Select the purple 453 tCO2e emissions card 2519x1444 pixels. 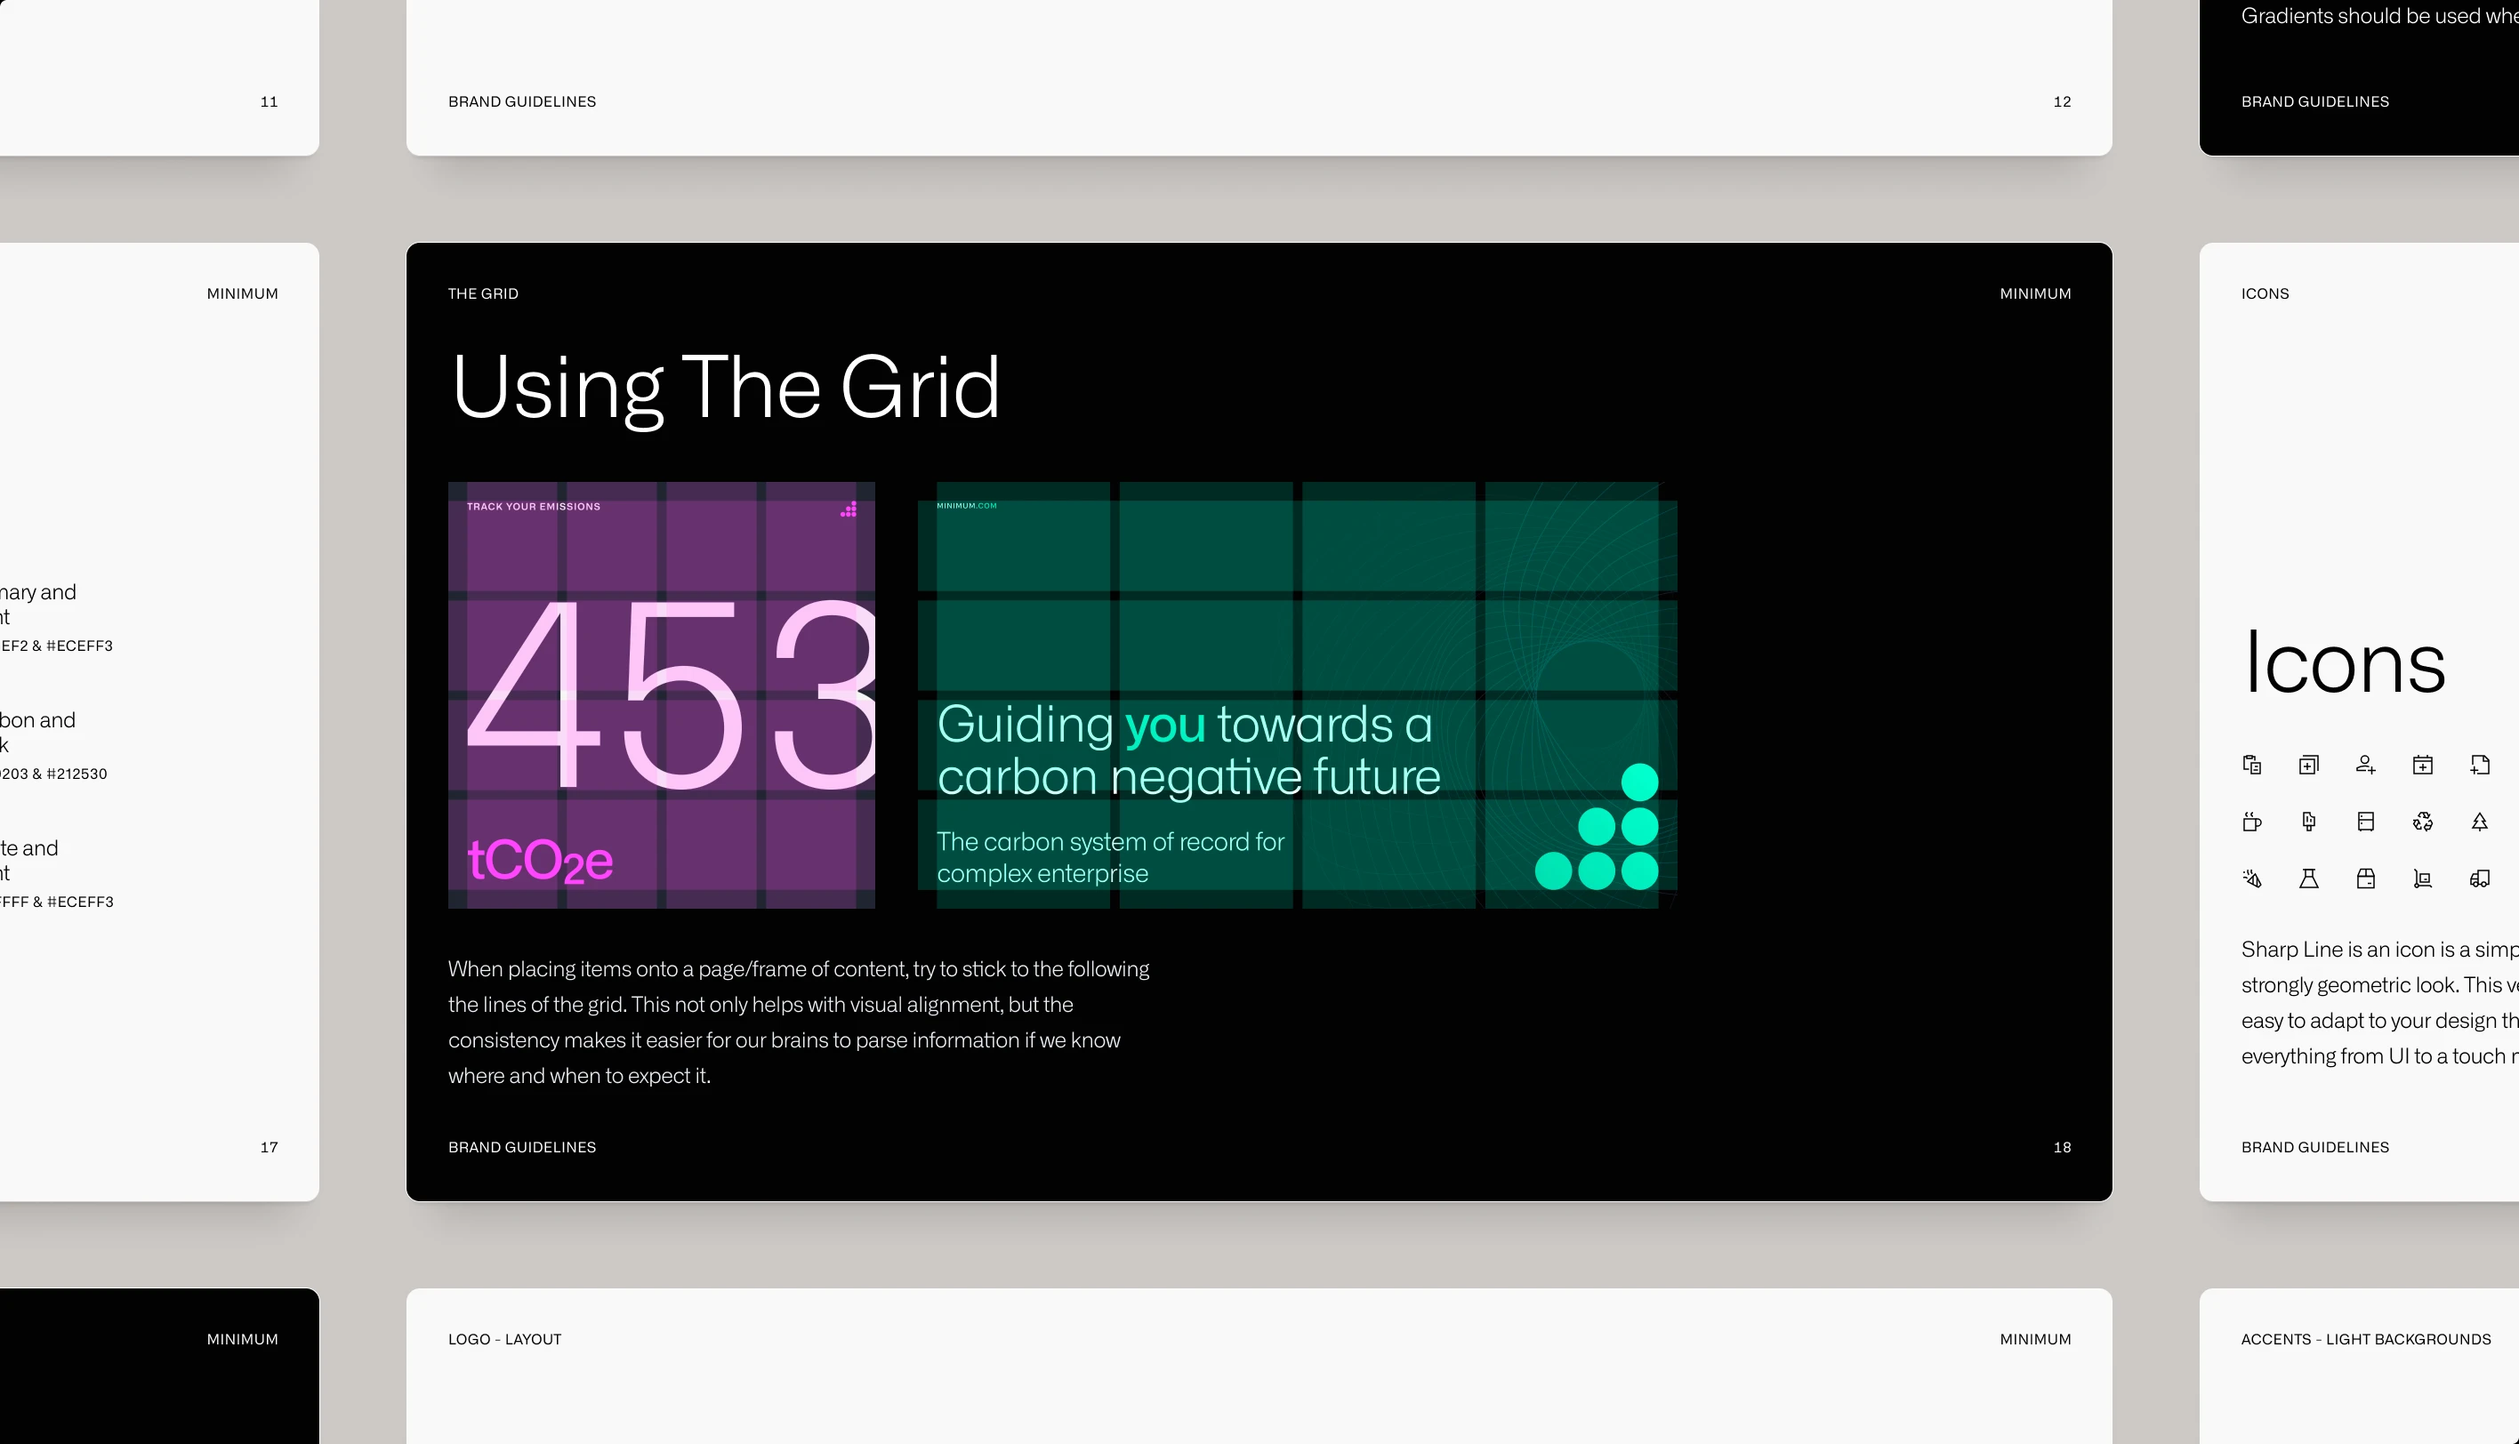pos(662,695)
